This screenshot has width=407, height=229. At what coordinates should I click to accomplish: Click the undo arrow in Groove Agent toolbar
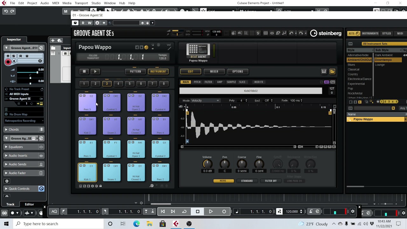click(x=291, y=33)
